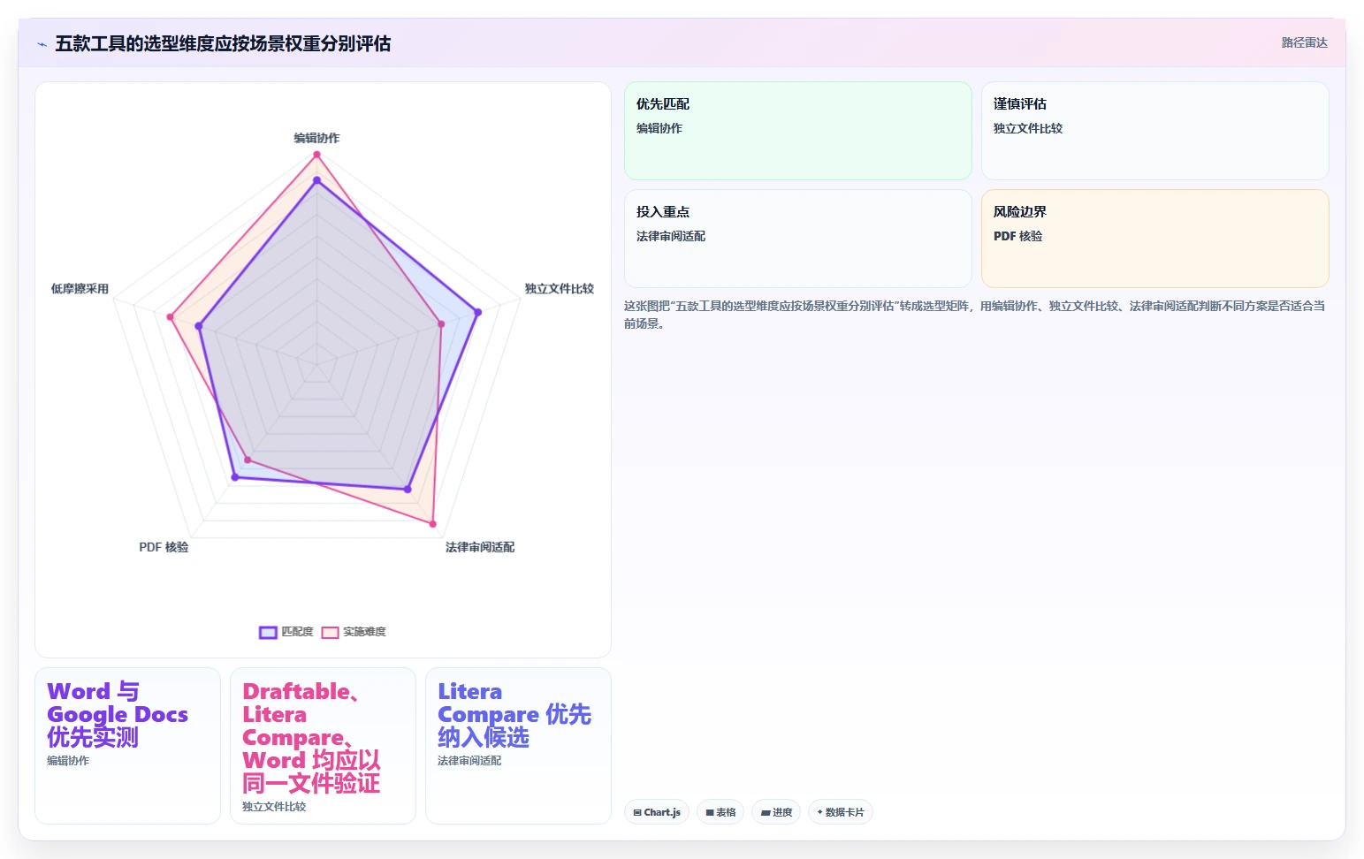
Task: Click the PDF 核验 radar axis label
Action: (164, 547)
